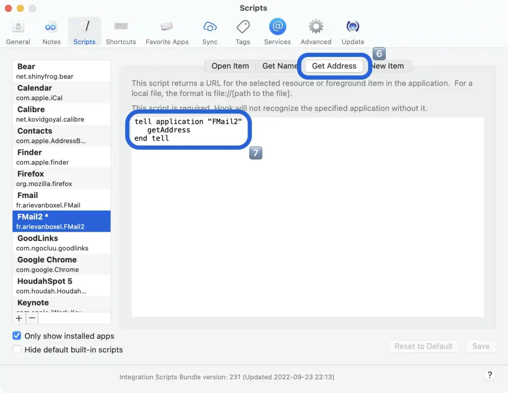Select Google Chrome in the app list
Viewport: 508px width, 393px height.
coord(62,264)
